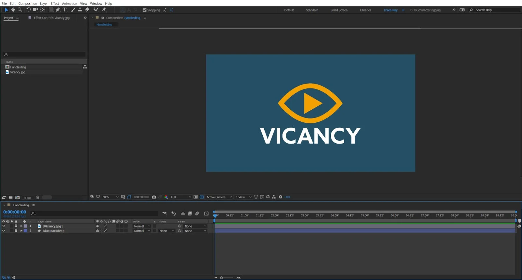Open the Full resolution dropdown
The width and height of the screenshot is (522, 280).
click(181, 197)
